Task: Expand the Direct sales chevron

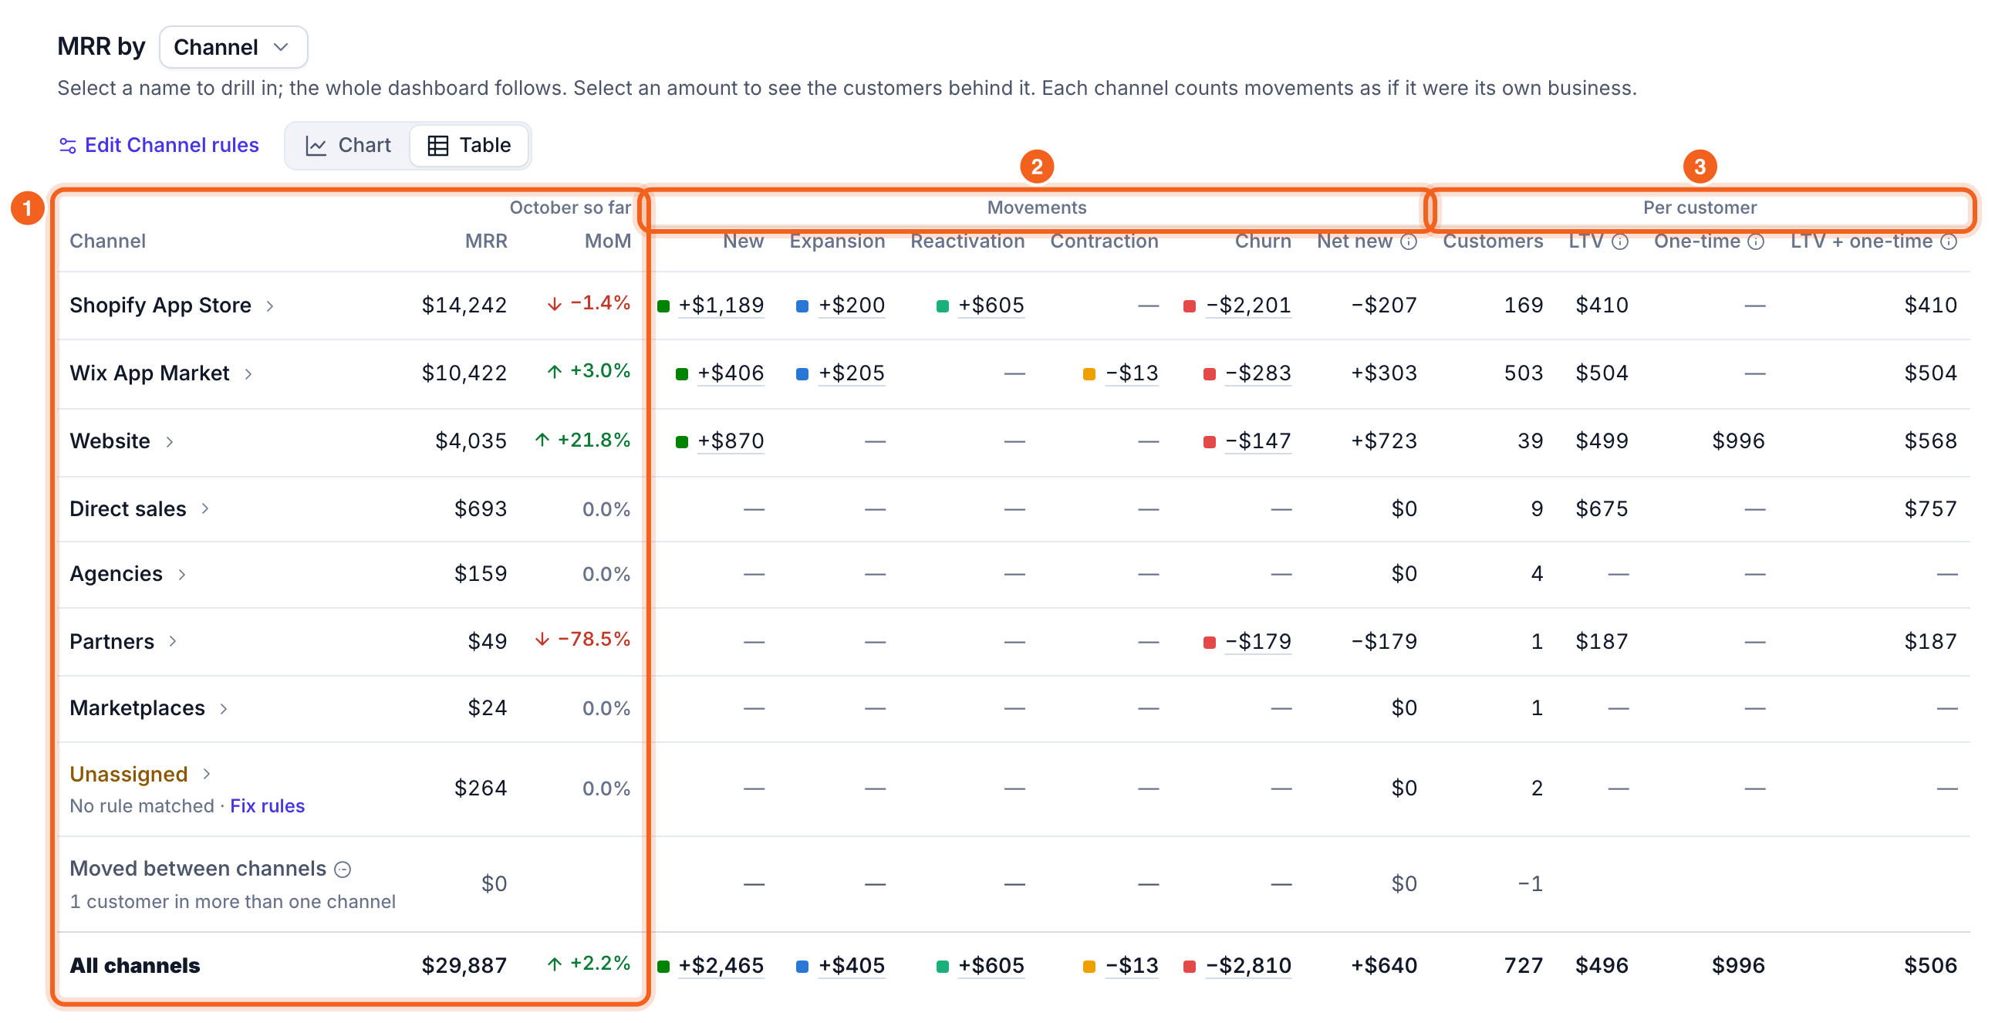Action: (x=204, y=508)
